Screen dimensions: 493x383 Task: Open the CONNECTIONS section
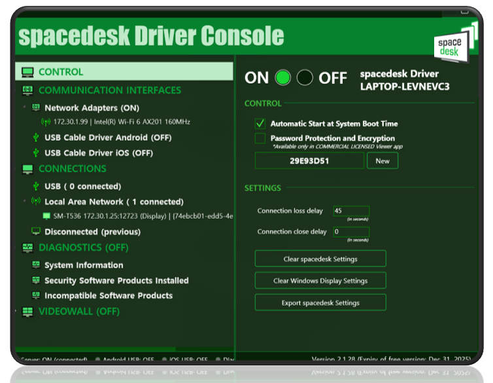[73, 169]
